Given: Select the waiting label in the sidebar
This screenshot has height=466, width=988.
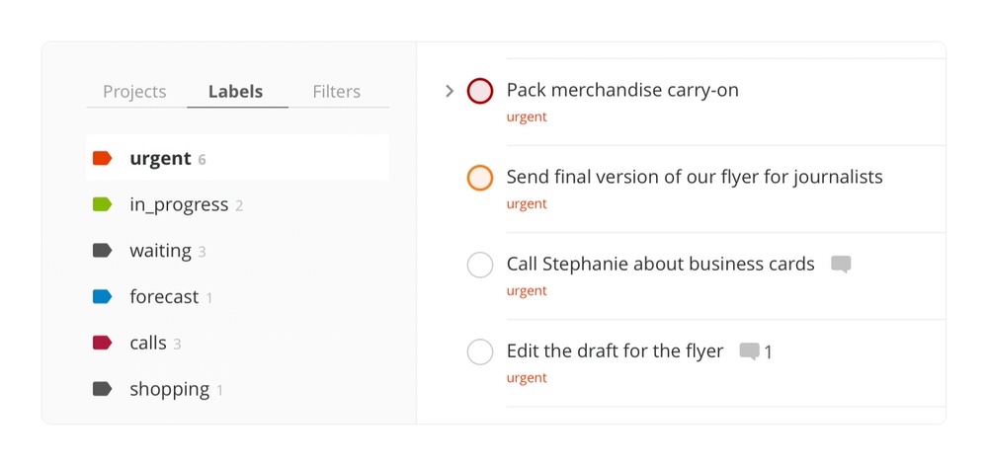Looking at the screenshot, I should [160, 251].
